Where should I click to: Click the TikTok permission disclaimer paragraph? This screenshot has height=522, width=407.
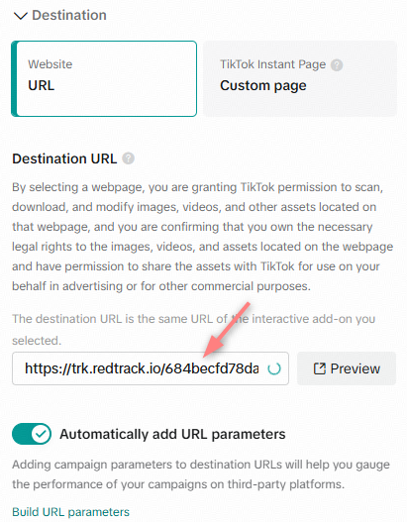tap(203, 237)
